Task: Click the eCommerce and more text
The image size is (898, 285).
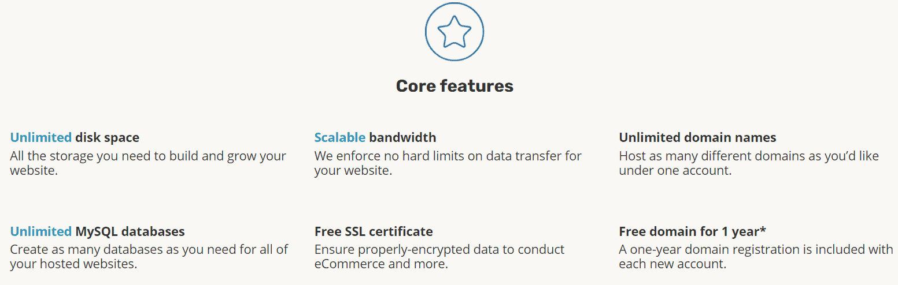Action: pyautogui.click(x=381, y=264)
